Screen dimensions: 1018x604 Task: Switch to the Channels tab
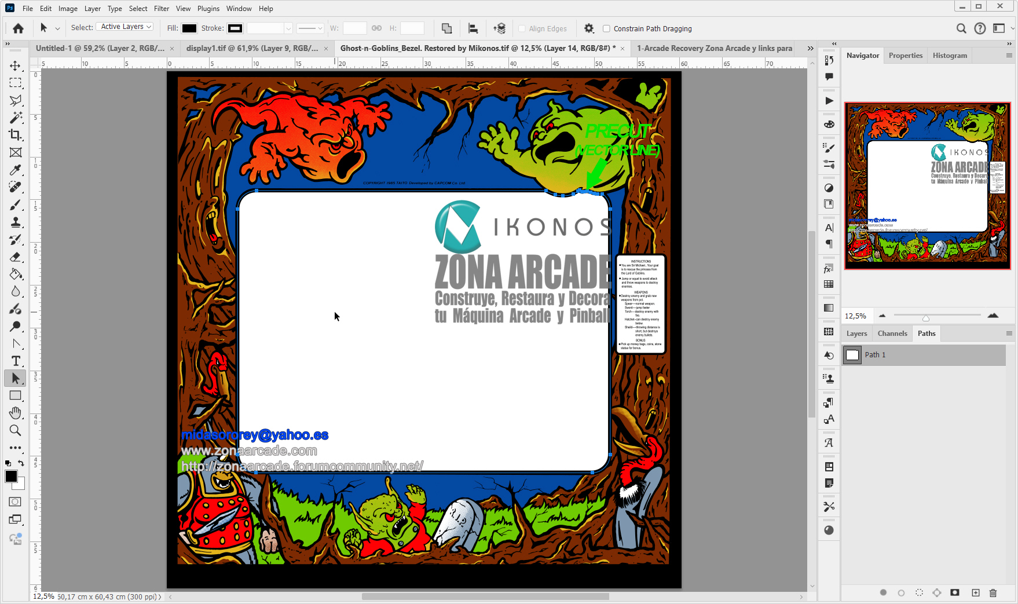click(892, 334)
